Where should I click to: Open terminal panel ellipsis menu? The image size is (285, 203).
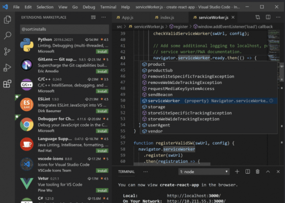(146, 171)
